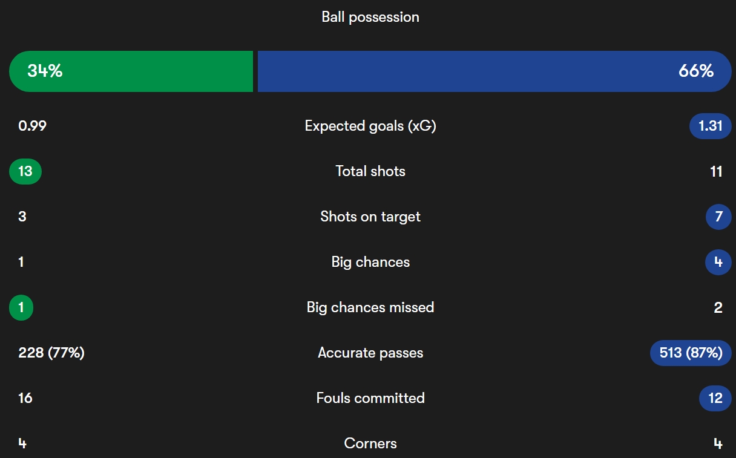The height and width of the screenshot is (458, 736).
Task: Click the blue 66% possession bar
Action: tap(494, 71)
